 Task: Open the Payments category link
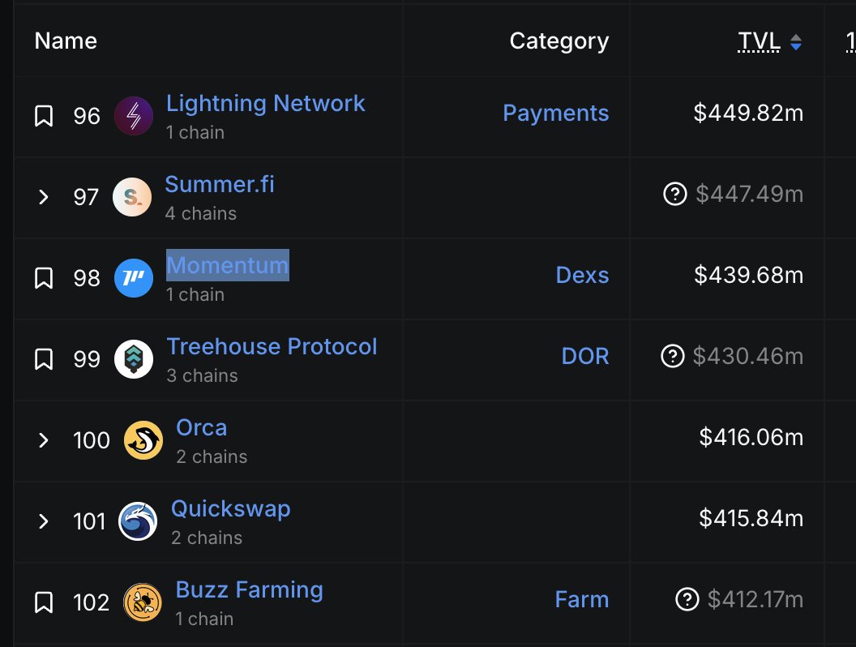pyautogui.click(x=555, y=114)
